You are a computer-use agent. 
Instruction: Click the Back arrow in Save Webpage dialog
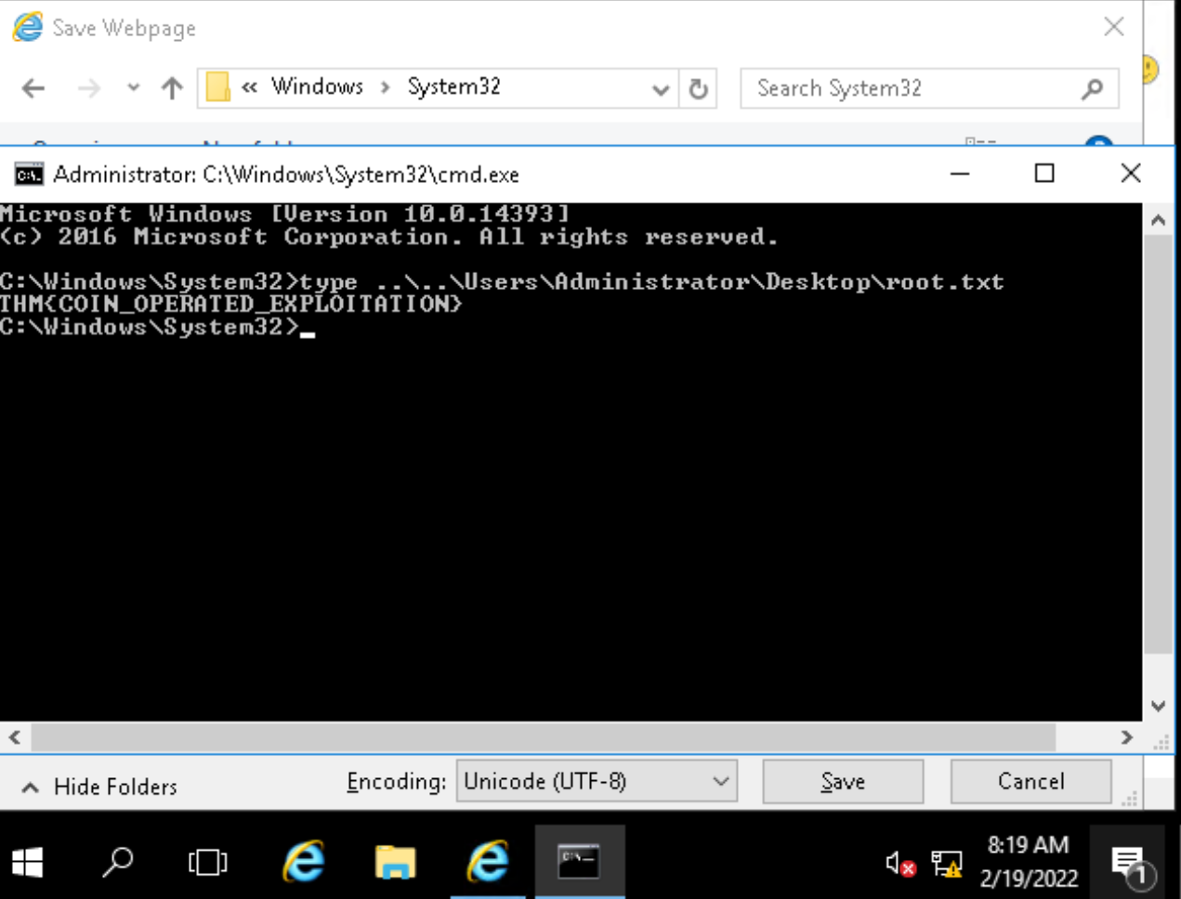(33, 88)
